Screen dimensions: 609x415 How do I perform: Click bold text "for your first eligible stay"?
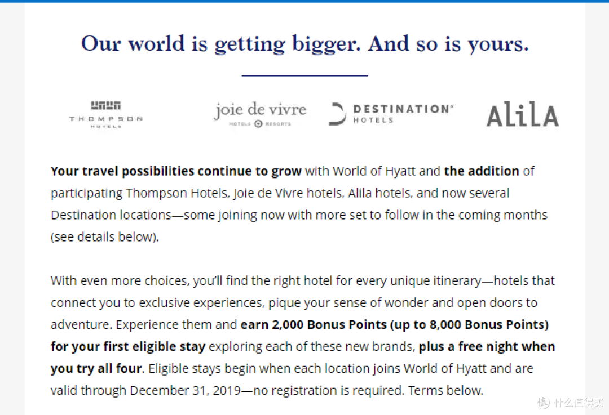[x=128, y=347]
